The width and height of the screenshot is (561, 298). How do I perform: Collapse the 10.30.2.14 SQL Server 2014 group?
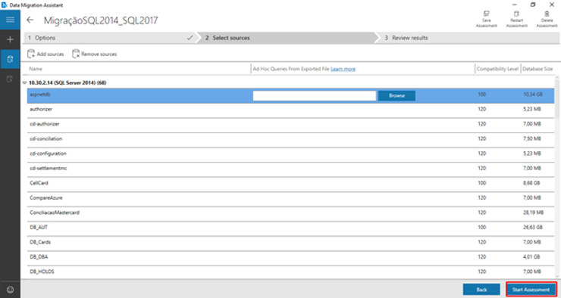(x=24, y=82)
